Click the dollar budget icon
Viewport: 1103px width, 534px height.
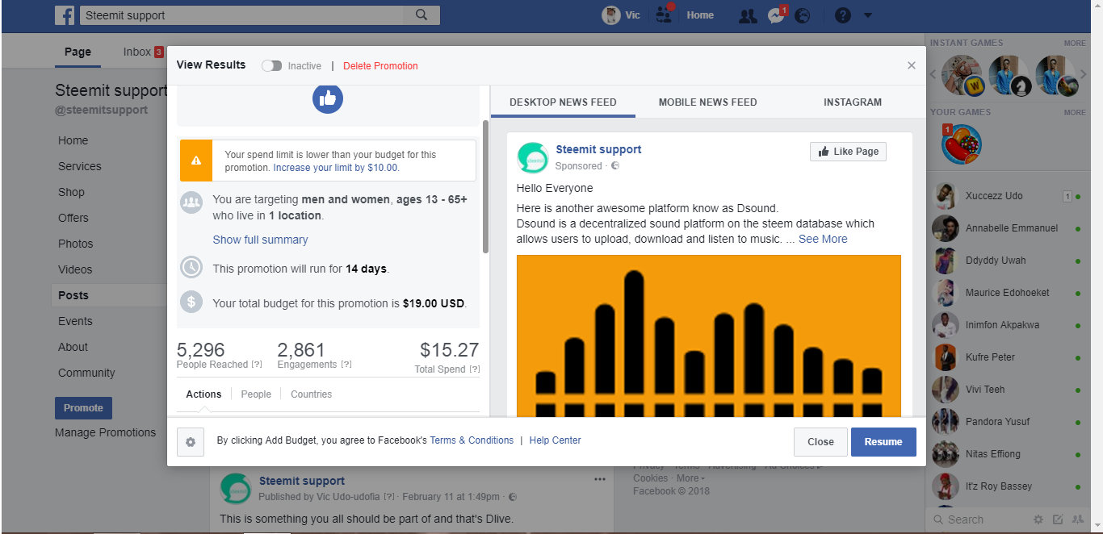pyautogui.click(x=191, y=302)
